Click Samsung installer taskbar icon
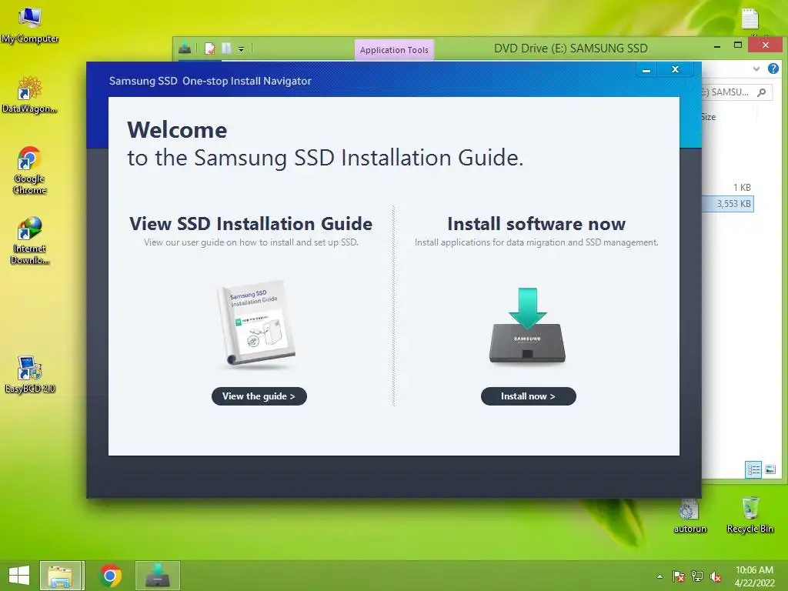This screenshot has width=788, height=591. pyautogui.click(x=158, y=576)
